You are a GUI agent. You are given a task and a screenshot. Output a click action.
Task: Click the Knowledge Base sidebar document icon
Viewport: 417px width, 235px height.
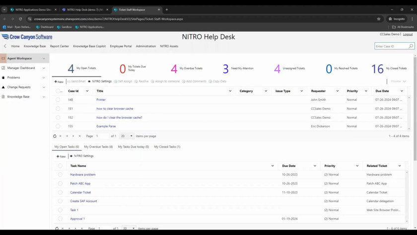[x=3, y=96]
